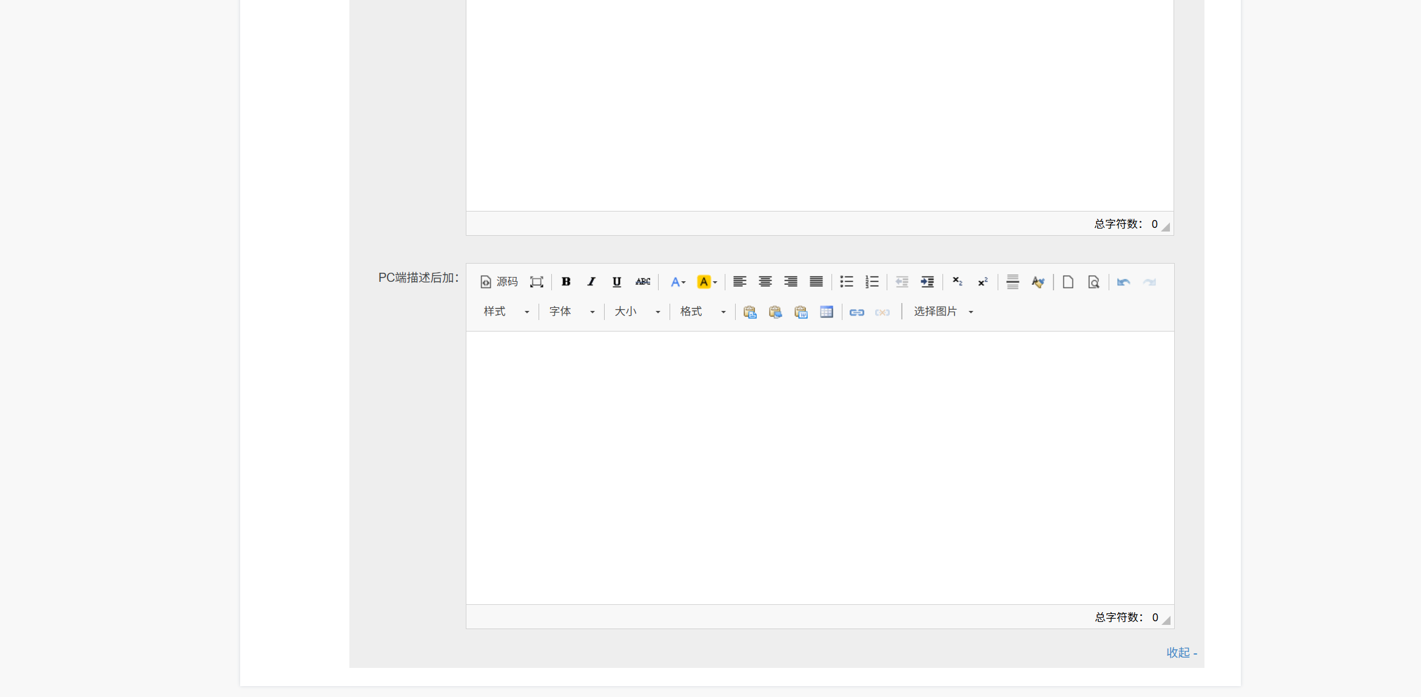Toggle italic formatting

pos(591,282)
